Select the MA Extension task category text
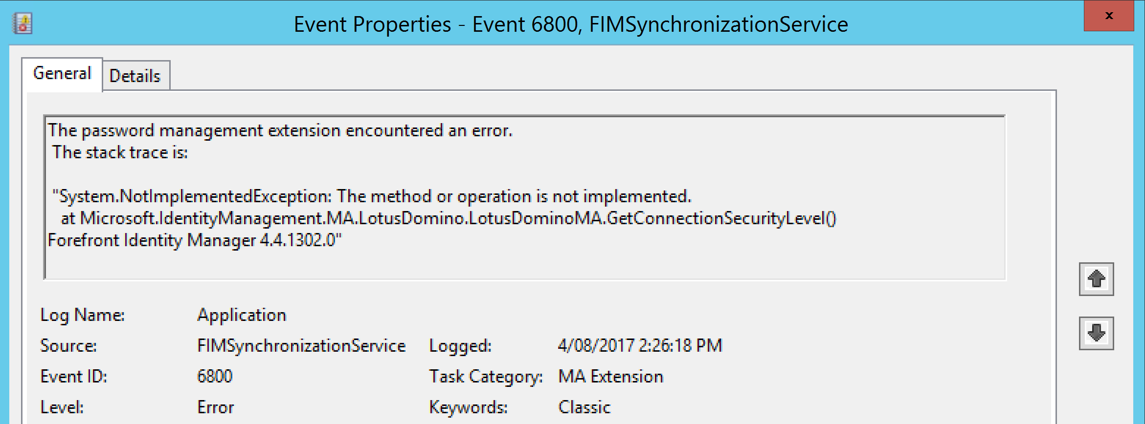This screenshot has width=1145, height=424. tap(611, 376)
